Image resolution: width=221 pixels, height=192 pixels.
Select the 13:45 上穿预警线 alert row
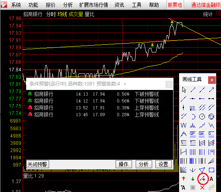pyautogui.click(x=99, y=115)
